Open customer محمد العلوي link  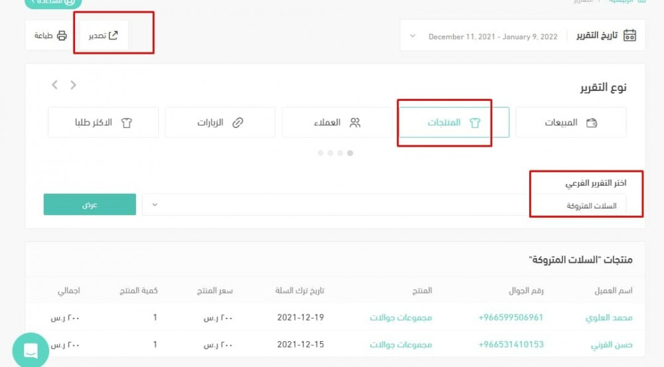click(x=609, y=317)
